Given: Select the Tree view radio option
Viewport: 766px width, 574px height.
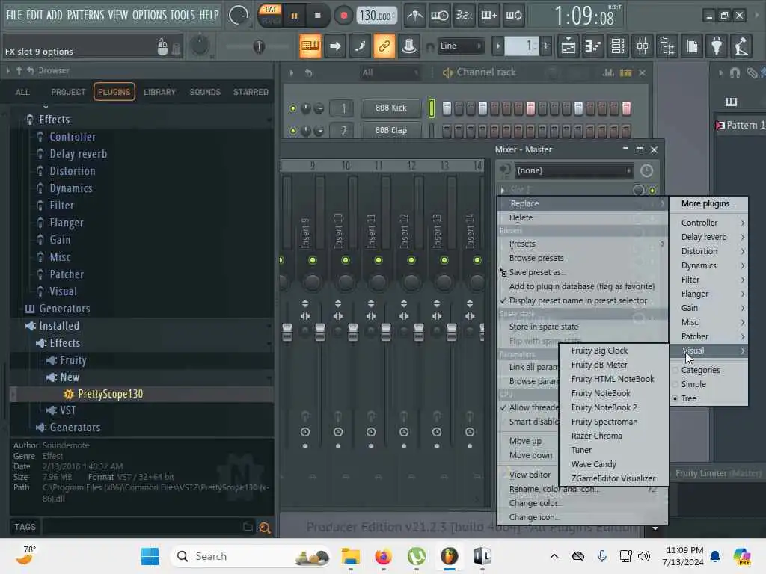Looking at the screenshot, I should pyautogui.click(x=708, y=398).
